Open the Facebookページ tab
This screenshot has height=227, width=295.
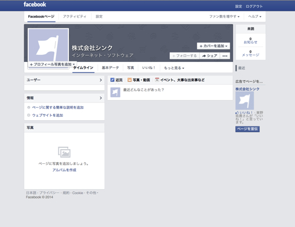point(41,17)
